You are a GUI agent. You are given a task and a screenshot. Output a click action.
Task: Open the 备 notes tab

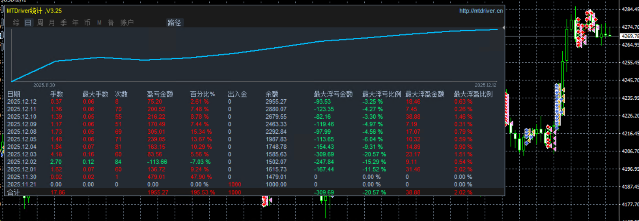[x=111, y=23]
